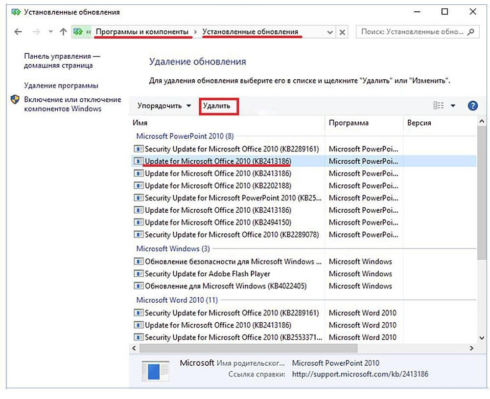Click icon of Adobe Flash Player update row
This screenshot has width=490, height=399.
tap(139, 274)
